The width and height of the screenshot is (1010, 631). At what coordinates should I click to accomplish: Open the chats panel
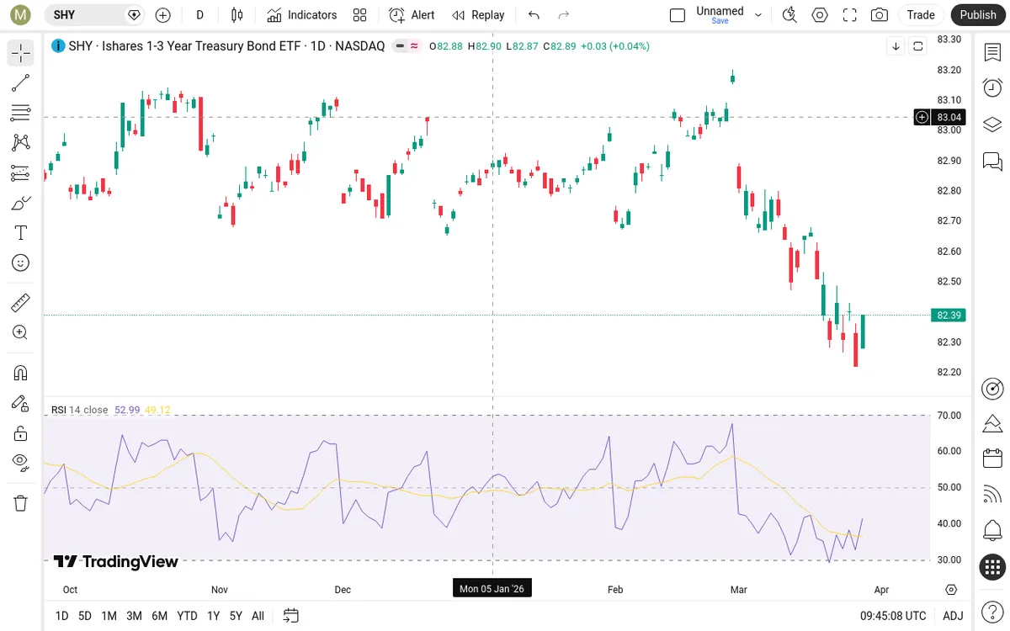click(x=992, y=161)
